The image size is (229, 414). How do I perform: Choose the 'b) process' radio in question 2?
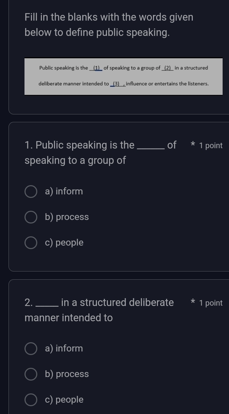click(x=31, y=374)
